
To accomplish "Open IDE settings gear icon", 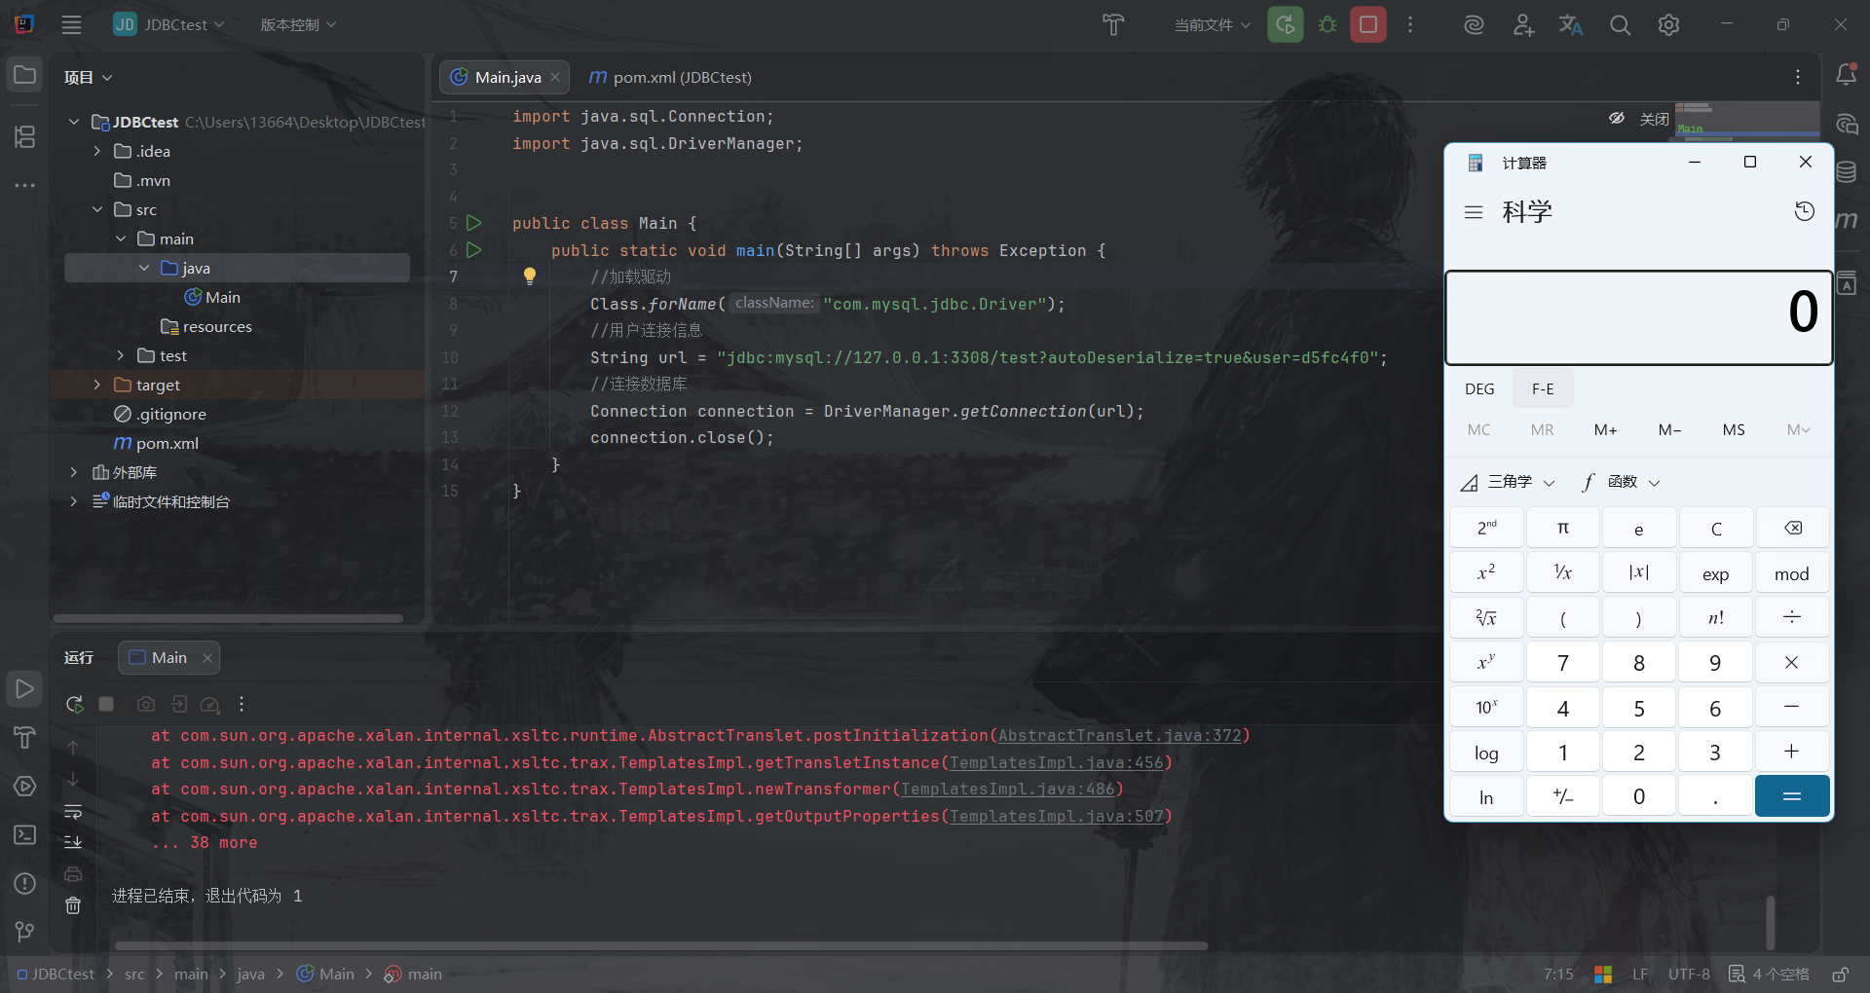I will coord(1668,25).
